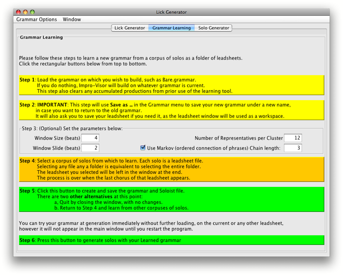Focus the Number of Representatives per Cluster field
343x275 pixels.
click(293, 138)
